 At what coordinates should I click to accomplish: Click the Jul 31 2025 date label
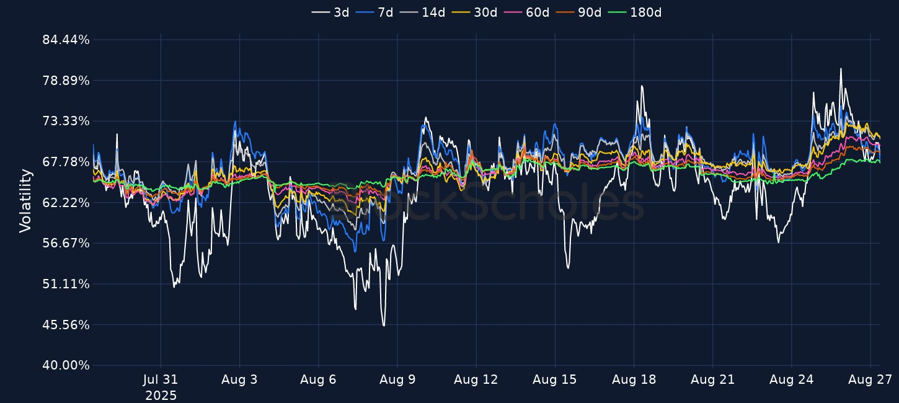pos(161,387)
